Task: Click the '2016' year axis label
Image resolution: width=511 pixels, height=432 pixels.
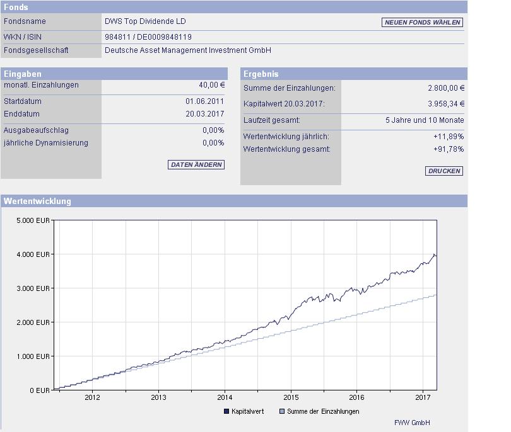Action: pyautogui.click(x=356, y=397)
